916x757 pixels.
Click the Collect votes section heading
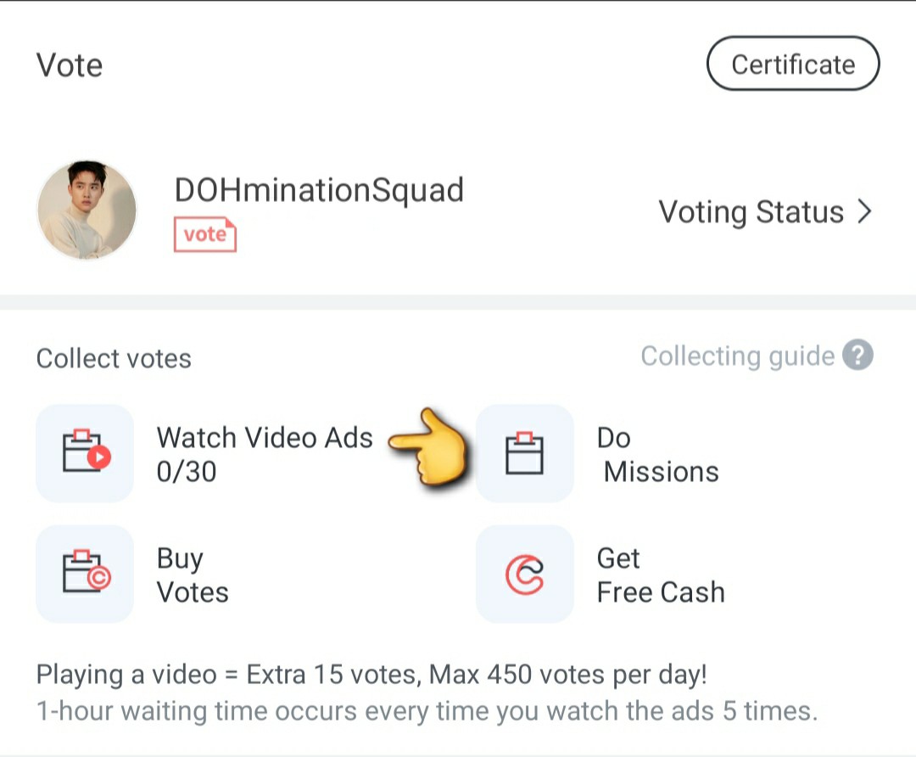click(x=114, y=358)
